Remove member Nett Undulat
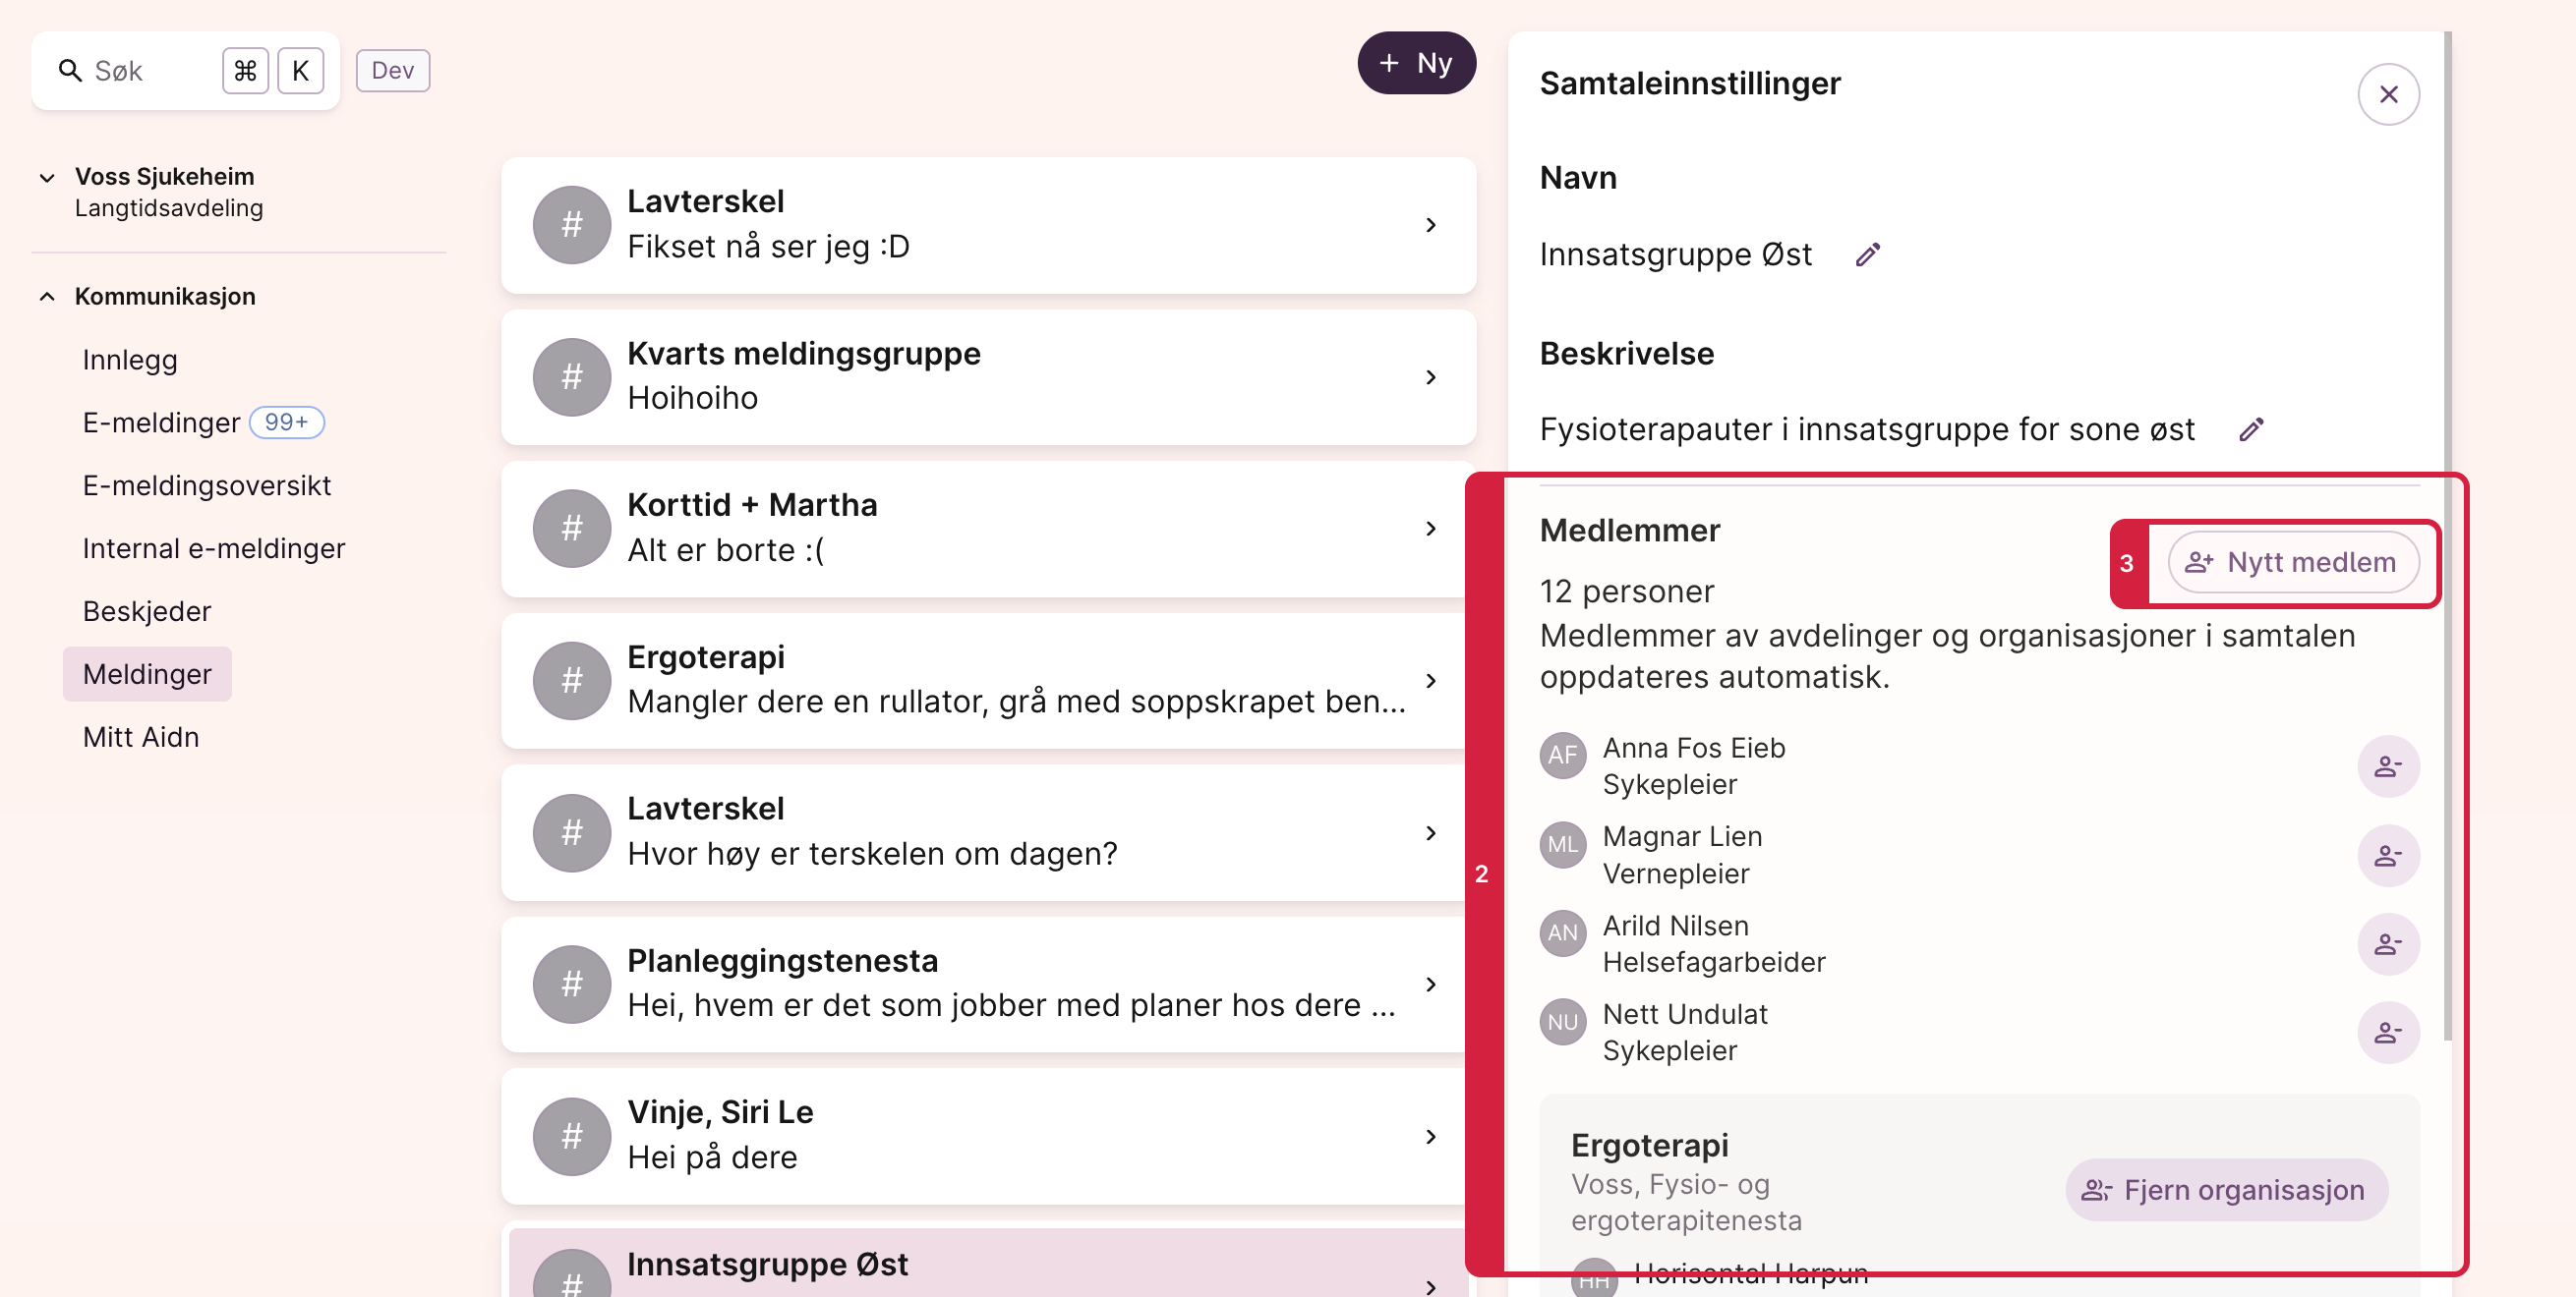This screenshot has height=1297, width=2576. coord(2388,1033)
